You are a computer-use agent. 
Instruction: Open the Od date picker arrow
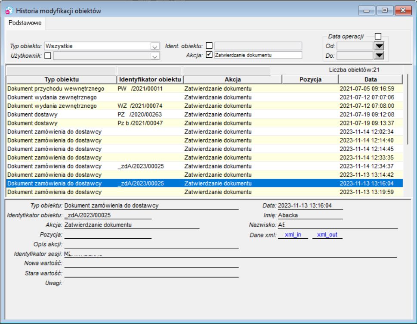[379, 46]
